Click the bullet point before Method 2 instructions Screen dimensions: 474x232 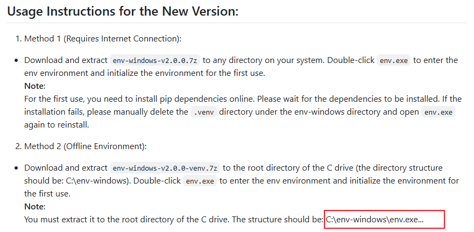tap(17, 168)
